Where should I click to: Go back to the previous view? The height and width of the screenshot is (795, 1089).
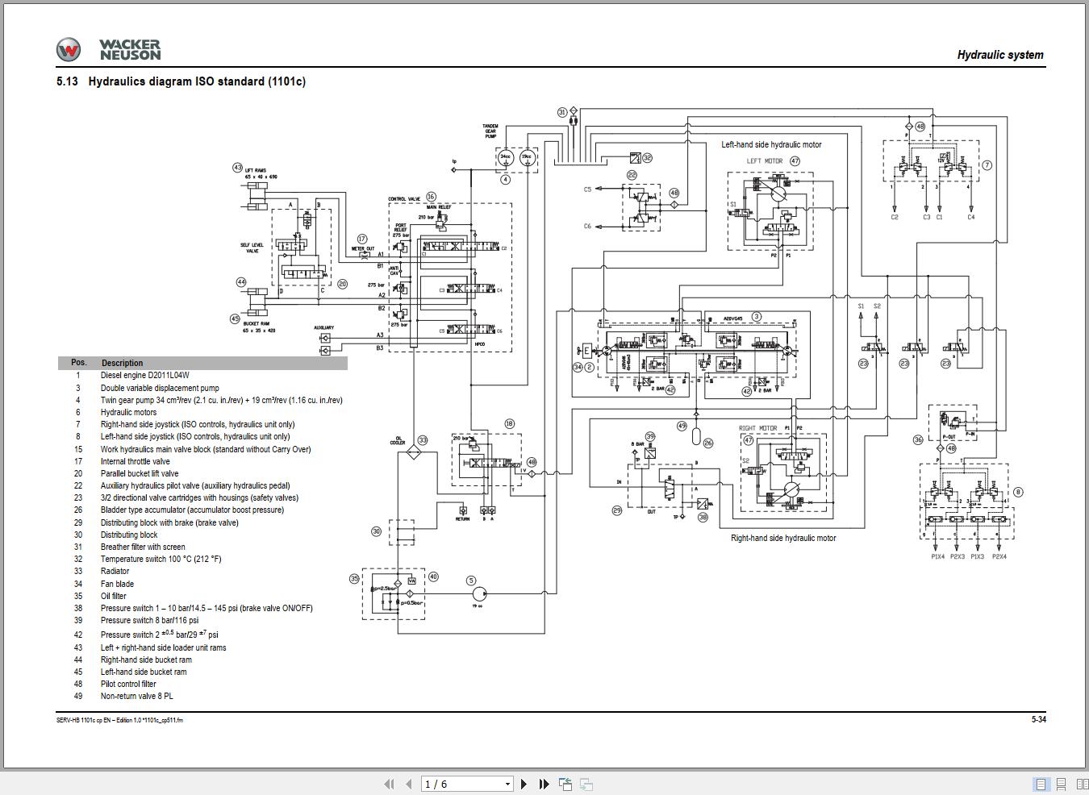(565, 783)
